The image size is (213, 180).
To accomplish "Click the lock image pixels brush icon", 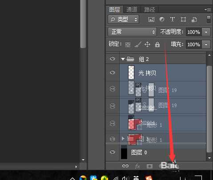I will 138,44.
